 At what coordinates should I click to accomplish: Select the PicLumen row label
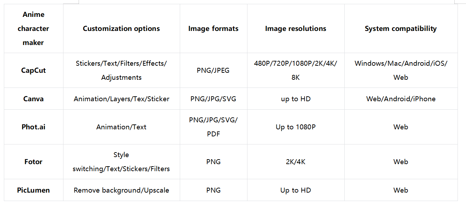pos(33,190)
